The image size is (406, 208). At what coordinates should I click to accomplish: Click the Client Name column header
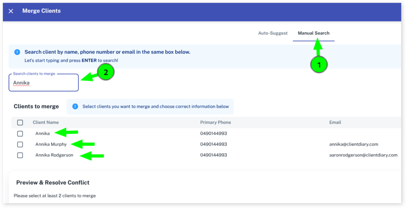(x=46, y=123)
